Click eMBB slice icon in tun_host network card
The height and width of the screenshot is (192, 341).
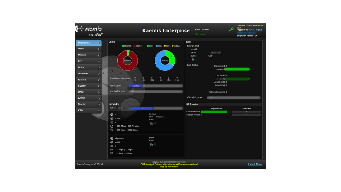tap(112, 119)
